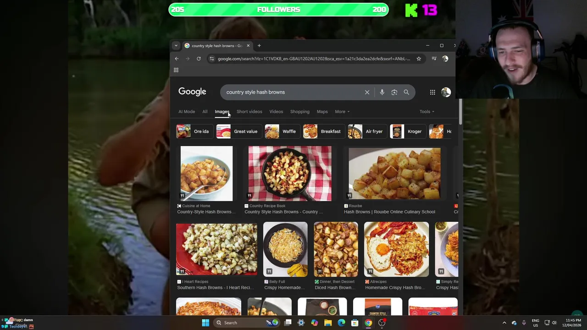Open the ENG US language indicator
587x330 pixels.
point(536,323)
